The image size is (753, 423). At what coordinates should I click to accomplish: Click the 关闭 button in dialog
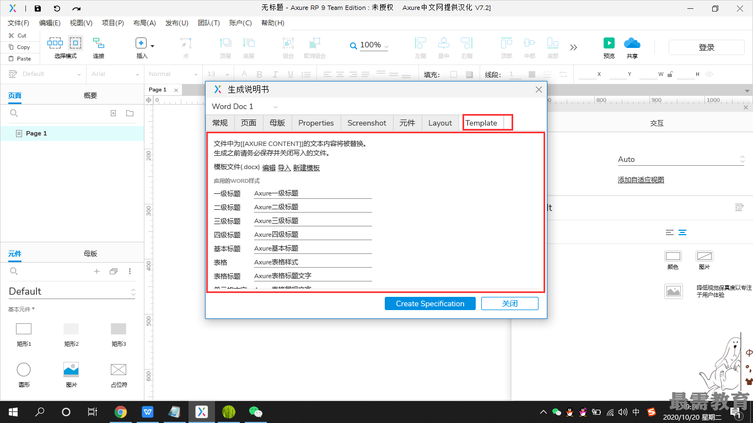510,303
